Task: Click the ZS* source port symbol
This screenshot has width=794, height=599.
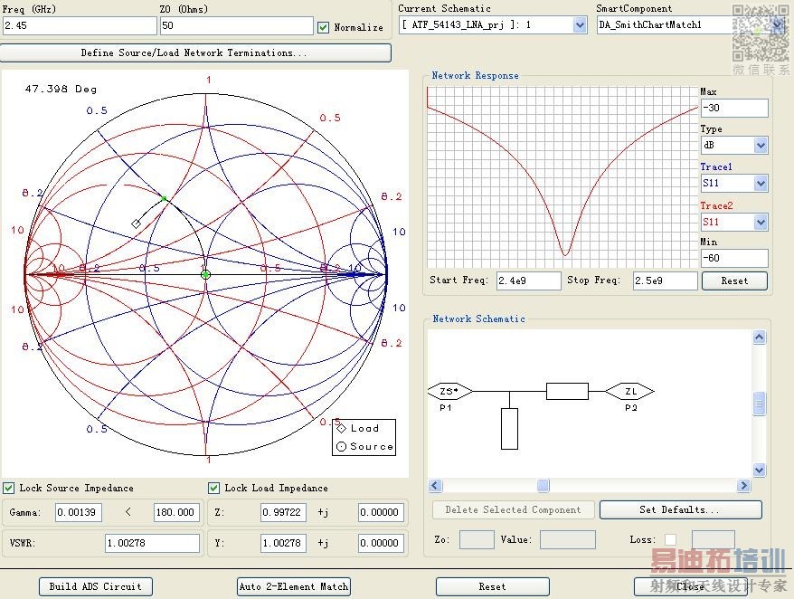Action: (447, 392)
